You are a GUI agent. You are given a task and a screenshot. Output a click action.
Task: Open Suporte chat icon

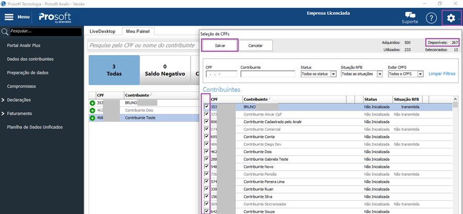point(410,16)
